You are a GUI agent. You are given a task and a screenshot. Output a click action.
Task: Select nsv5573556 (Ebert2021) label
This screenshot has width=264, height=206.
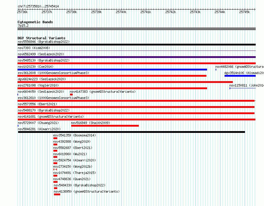click(x=37, y=104)
